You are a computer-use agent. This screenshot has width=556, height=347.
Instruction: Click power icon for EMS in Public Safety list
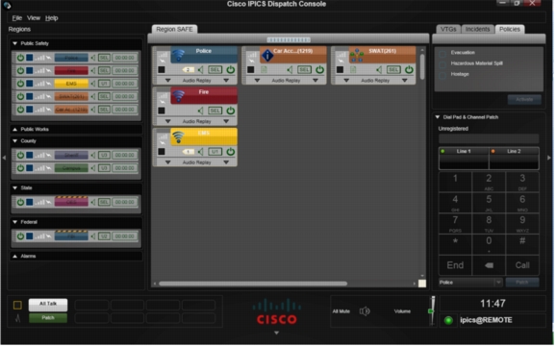click(20, 84)
